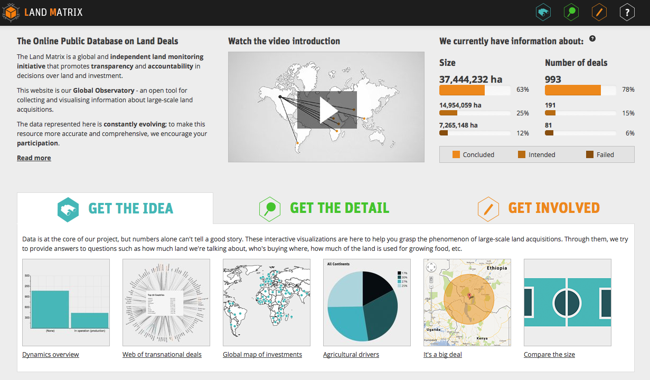Click the 7,265,148 ha size progress bar

(x=475, y=133)
